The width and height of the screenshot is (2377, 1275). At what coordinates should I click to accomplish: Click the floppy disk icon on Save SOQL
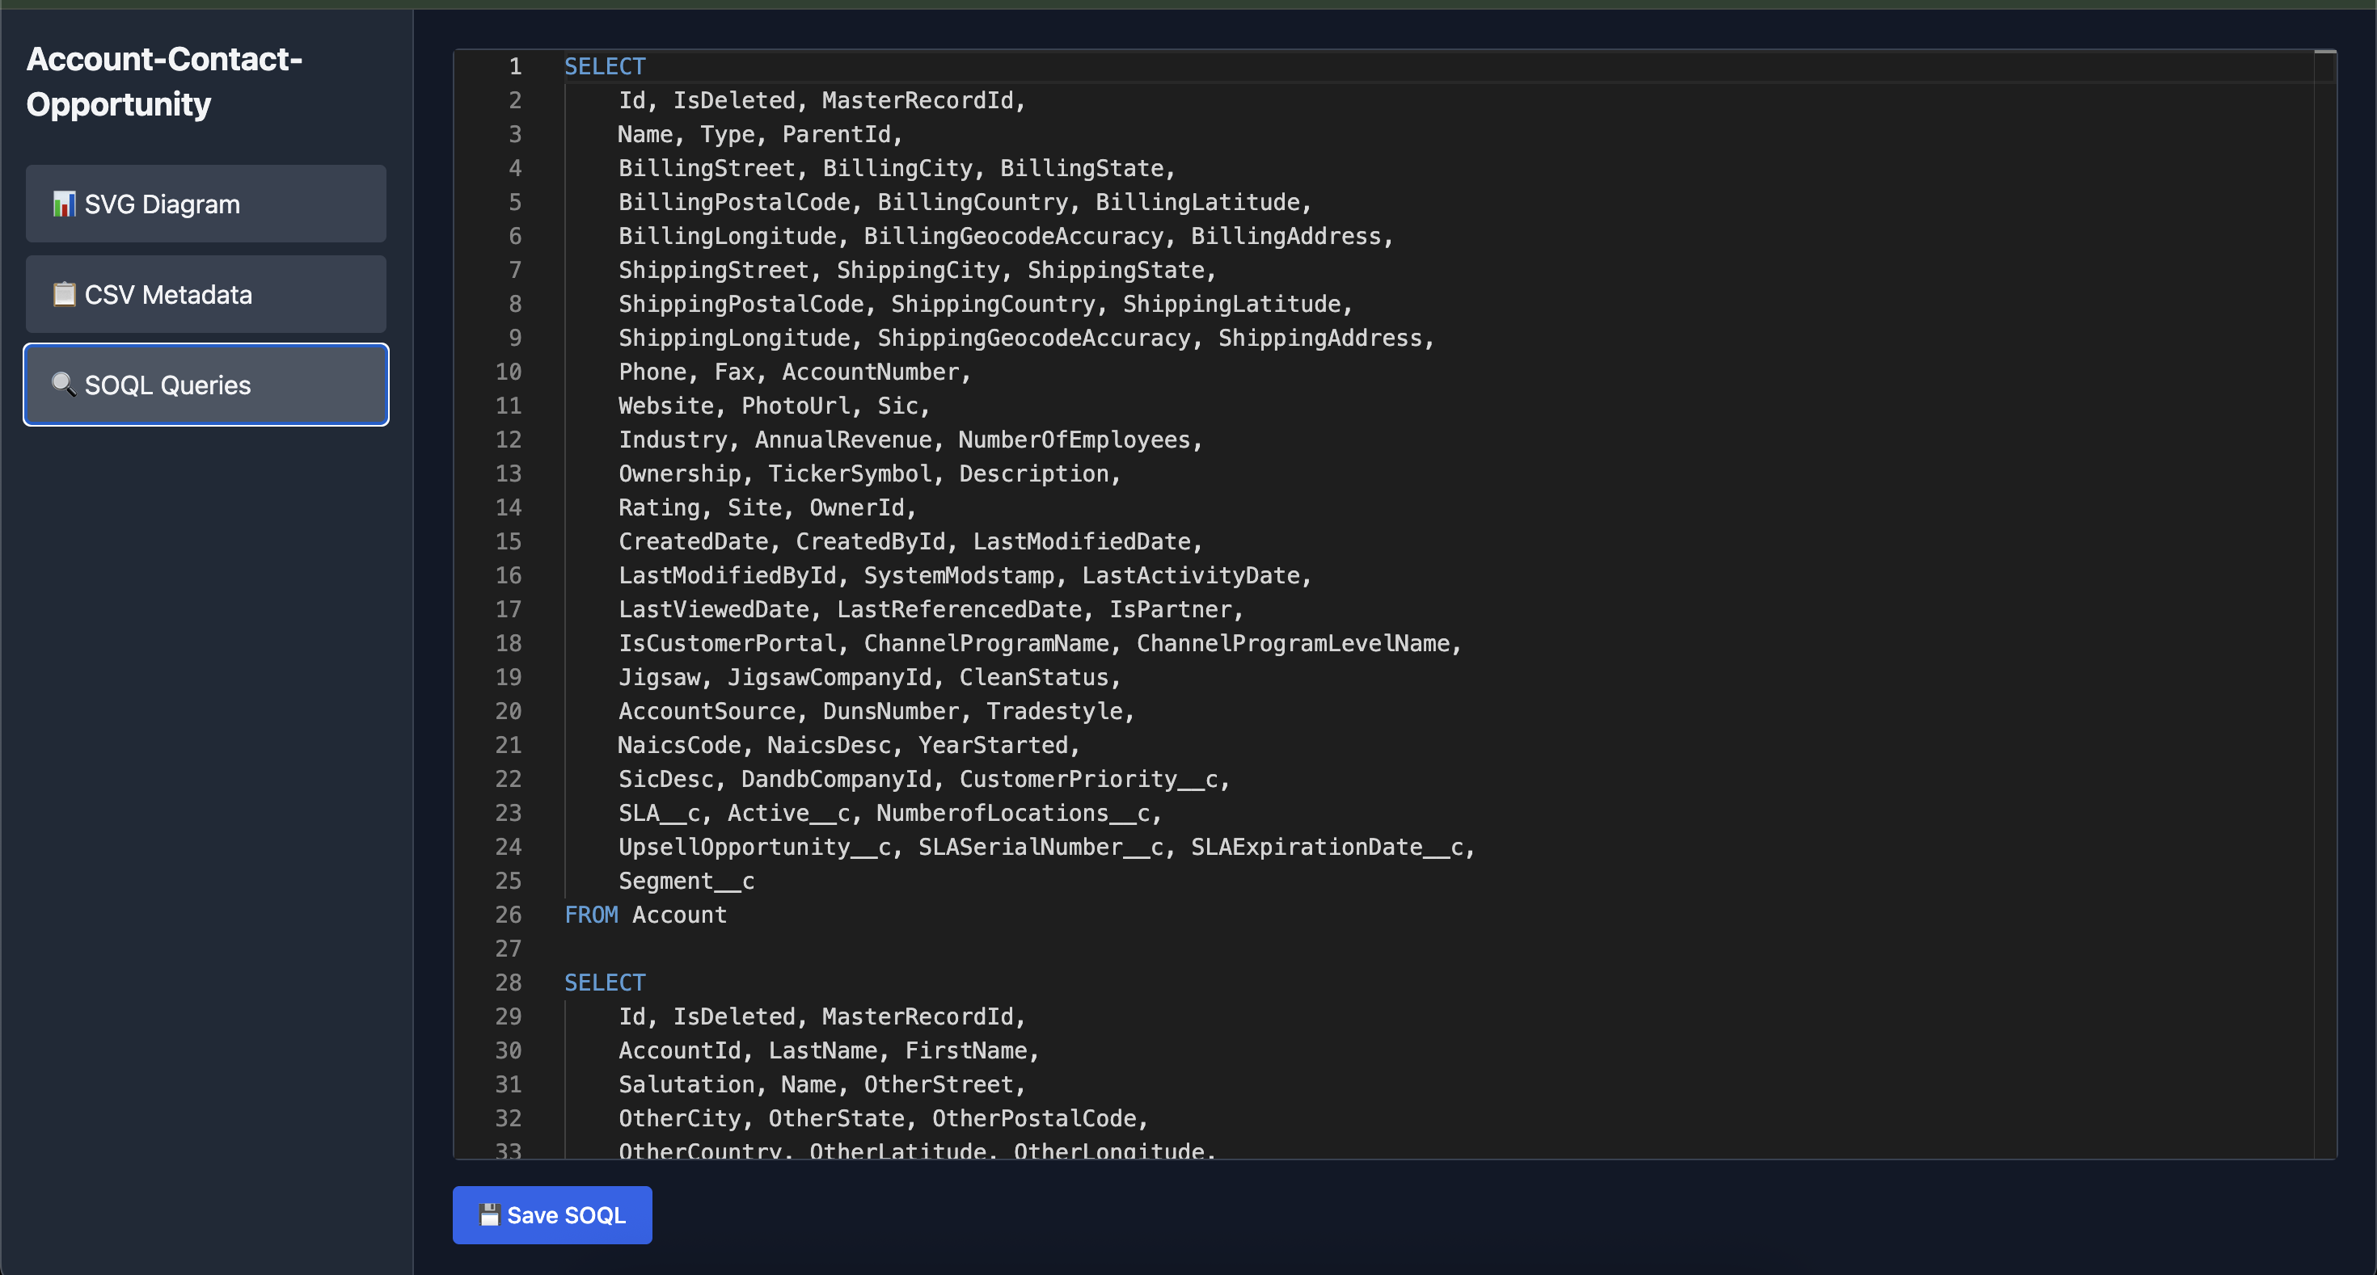(489, 1215)
